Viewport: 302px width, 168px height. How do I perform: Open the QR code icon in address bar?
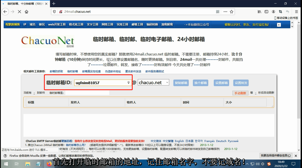(x=218, y=12)
